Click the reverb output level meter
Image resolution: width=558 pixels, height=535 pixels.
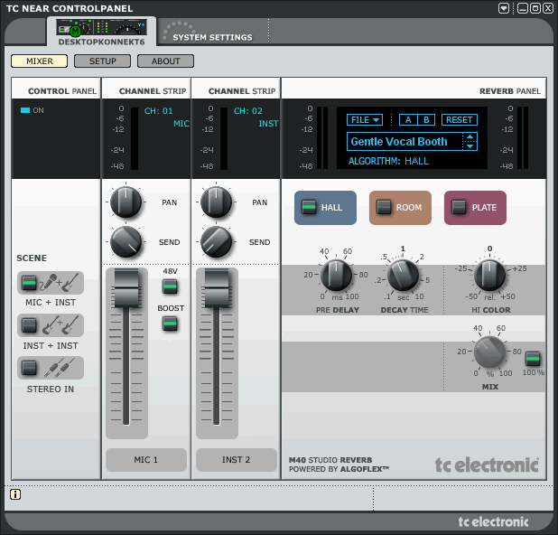click(x=523, y=137)
